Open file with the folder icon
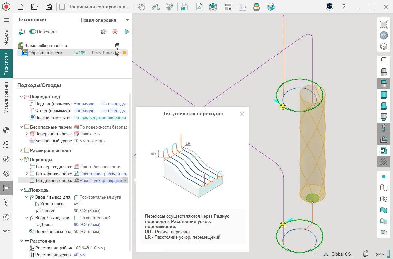This screenshot has height=259, width=393. pyautogui.click(x=35, y=7)
